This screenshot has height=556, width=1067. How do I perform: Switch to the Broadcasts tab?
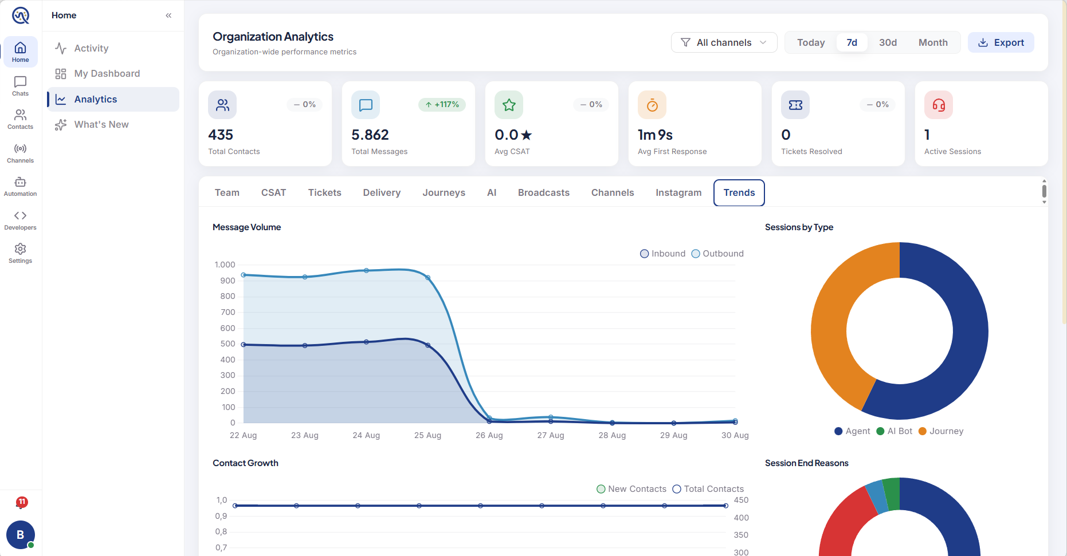coord(543,192)
